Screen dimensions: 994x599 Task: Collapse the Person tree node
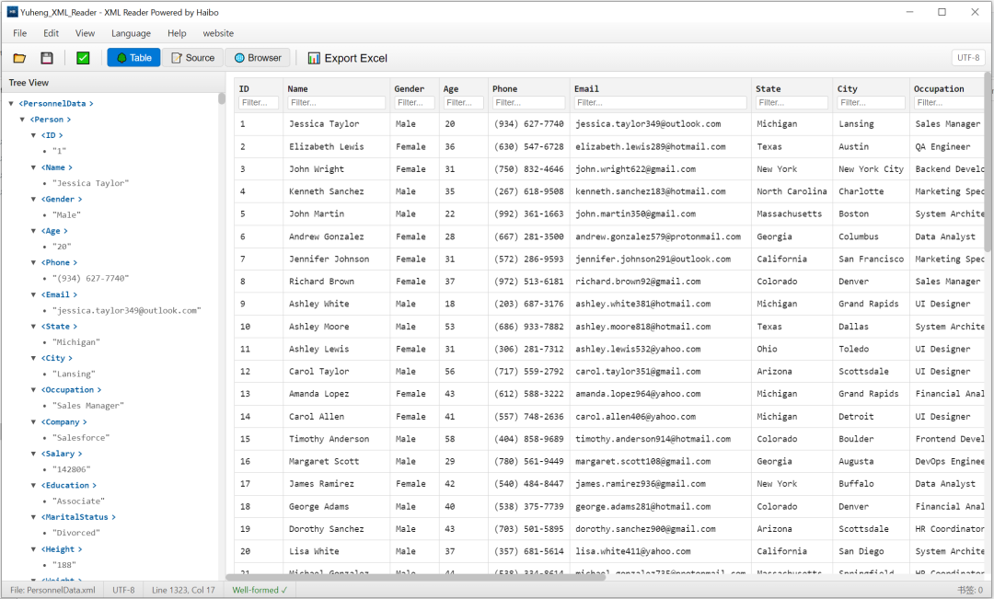(x=22, y=120)
